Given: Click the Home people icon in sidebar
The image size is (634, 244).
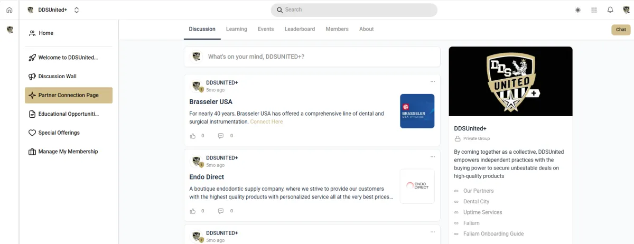Looking at the screenshot, I should pos(32,33).
